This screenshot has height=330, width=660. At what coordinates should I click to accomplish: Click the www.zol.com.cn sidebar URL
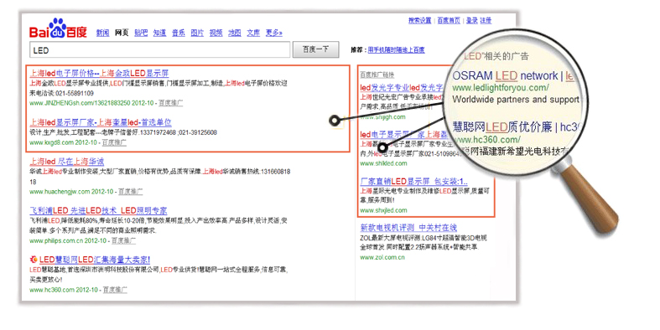(x=382, y=257)
